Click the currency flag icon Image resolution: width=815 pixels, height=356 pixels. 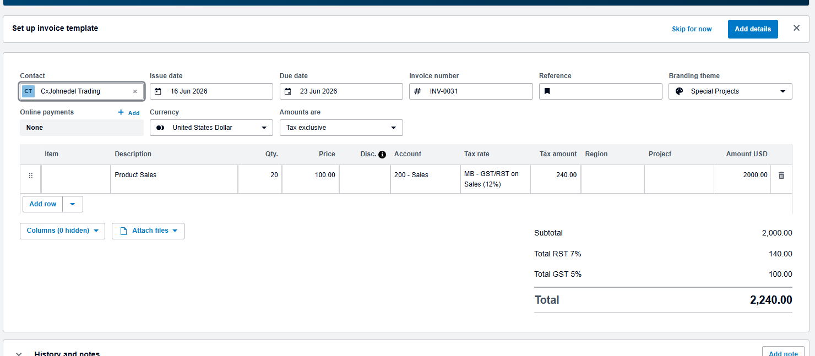point(160,128)
